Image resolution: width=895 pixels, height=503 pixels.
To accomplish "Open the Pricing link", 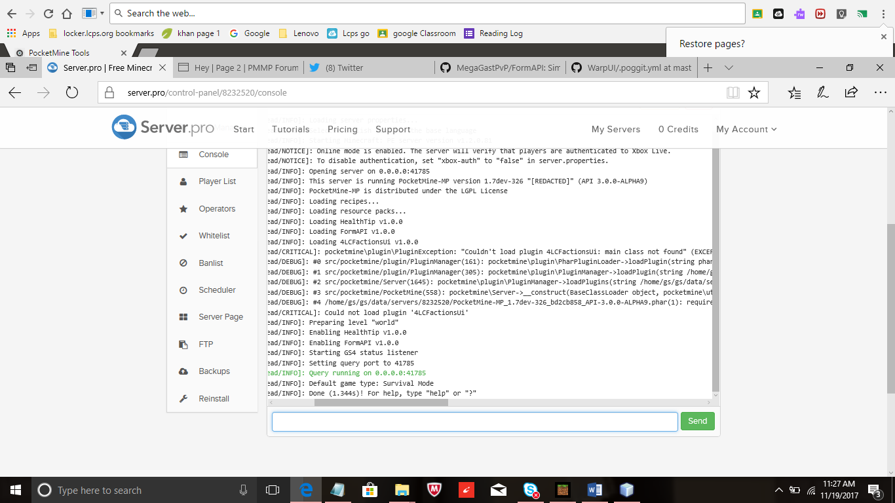I will pos(343,129).
